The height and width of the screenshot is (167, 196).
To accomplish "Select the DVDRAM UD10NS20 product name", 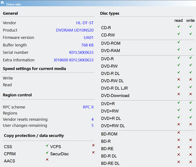I will [75, 30].
